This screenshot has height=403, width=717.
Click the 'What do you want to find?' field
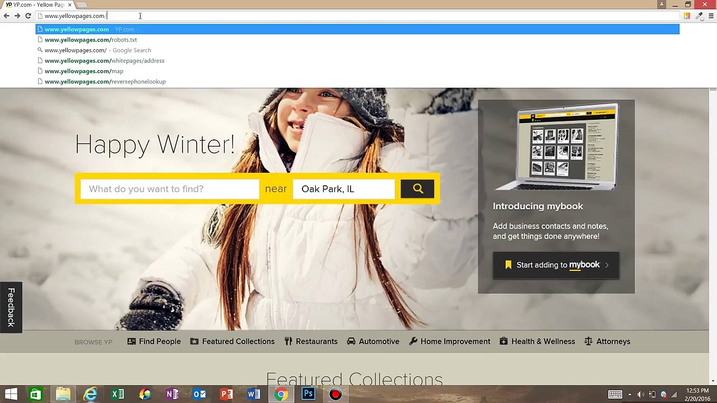(170, 189)
